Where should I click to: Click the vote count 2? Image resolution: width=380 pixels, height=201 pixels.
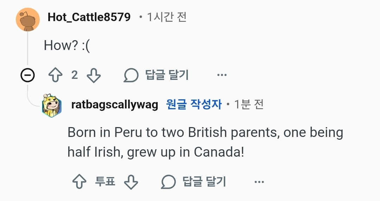(75, 75)
